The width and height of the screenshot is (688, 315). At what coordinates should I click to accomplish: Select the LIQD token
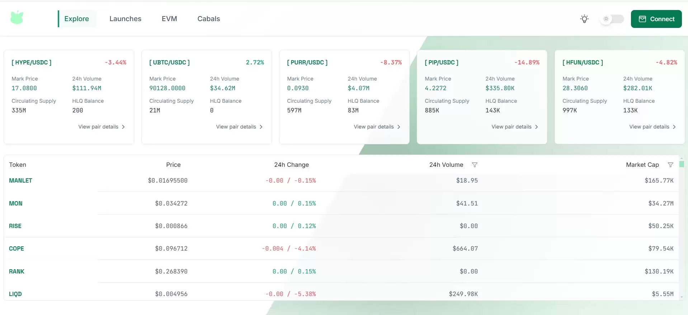[15, 294]
